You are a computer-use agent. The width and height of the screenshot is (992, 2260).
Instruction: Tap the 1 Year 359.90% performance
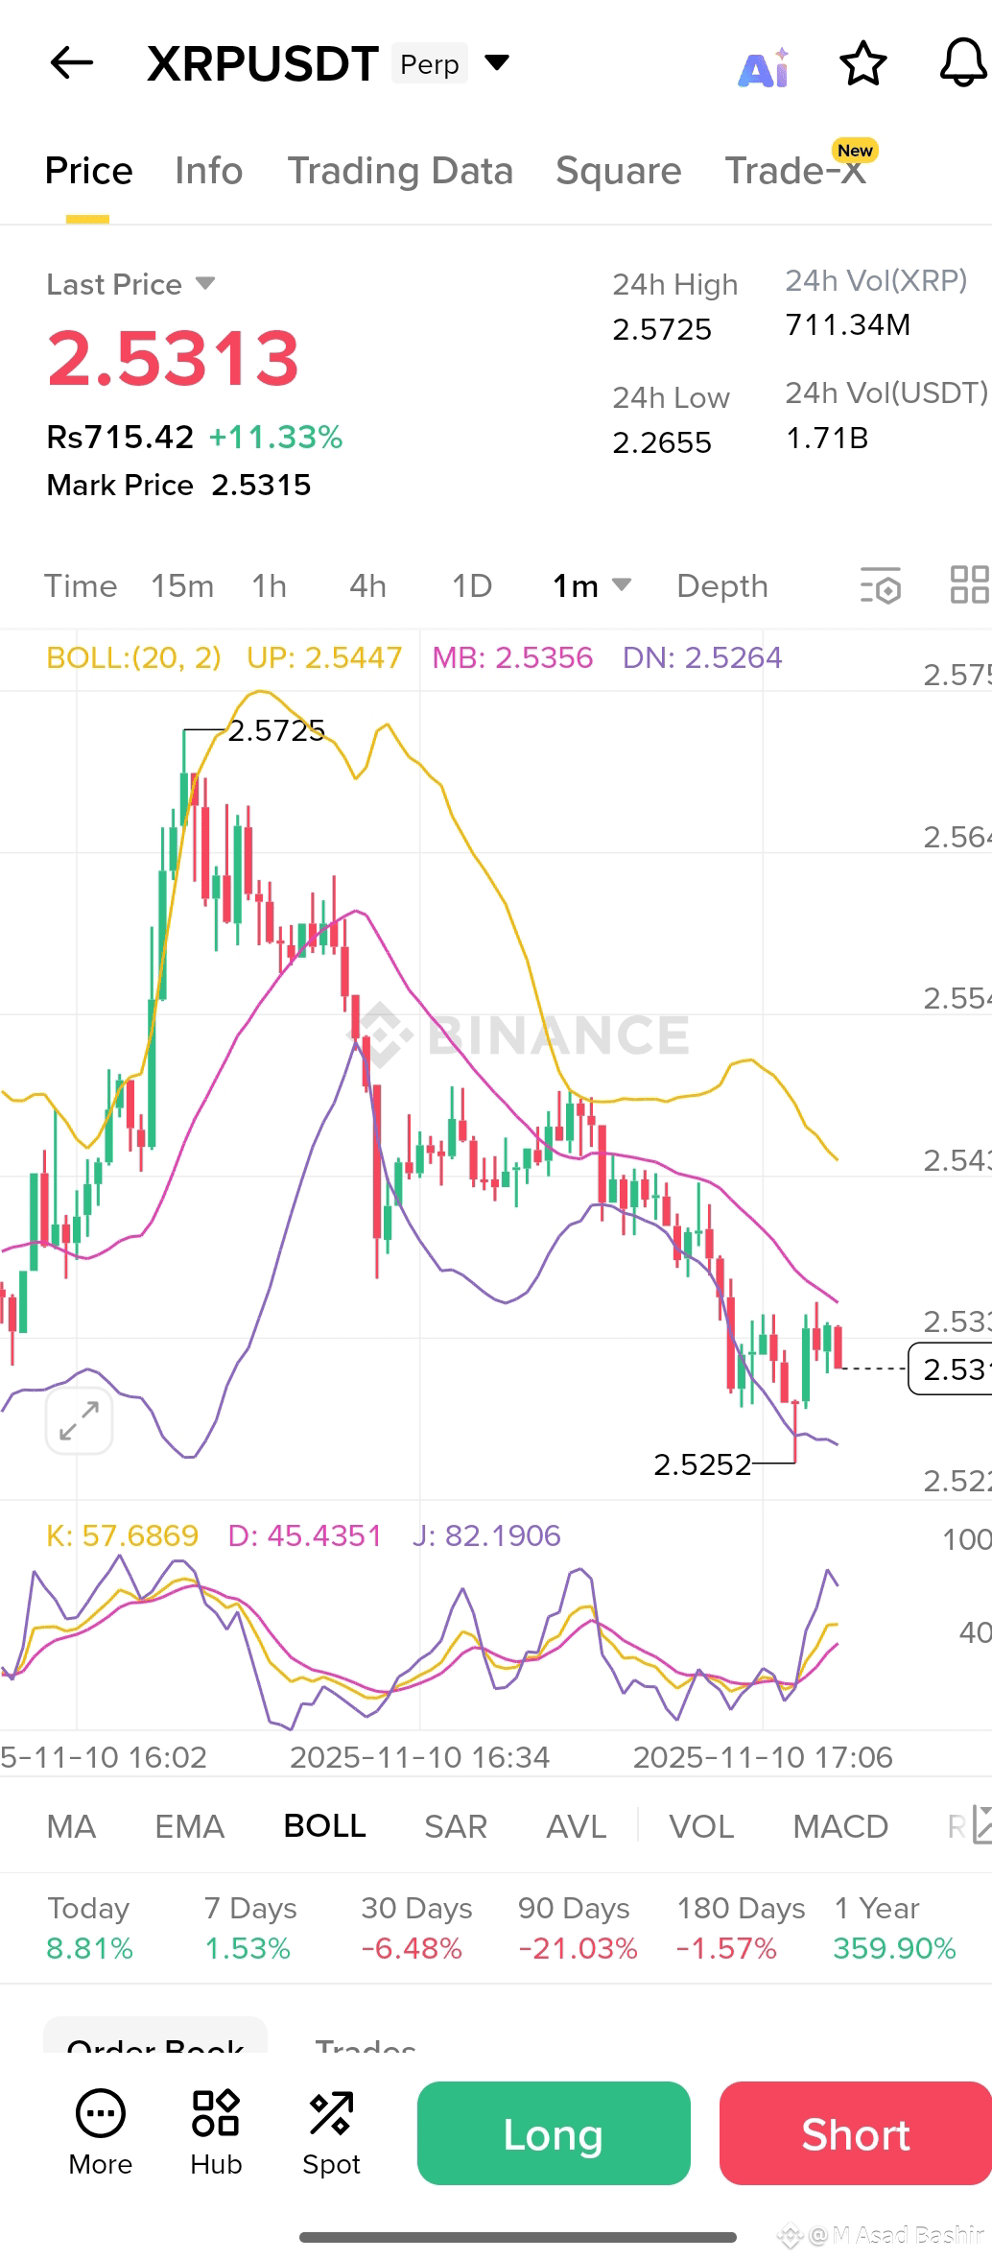click(894, 1928)
